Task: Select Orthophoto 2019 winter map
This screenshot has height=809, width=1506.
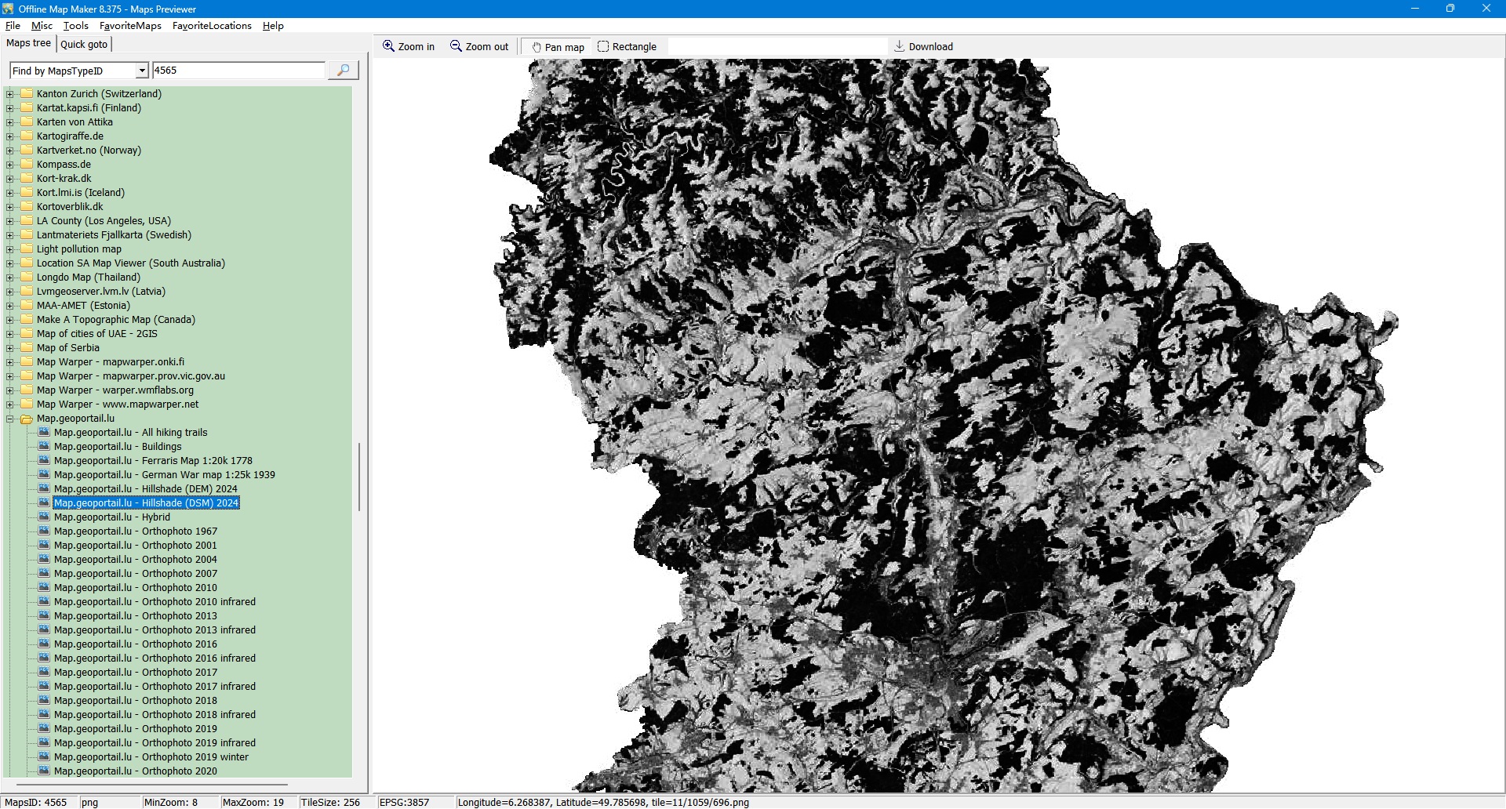Action: click(151, 757)
